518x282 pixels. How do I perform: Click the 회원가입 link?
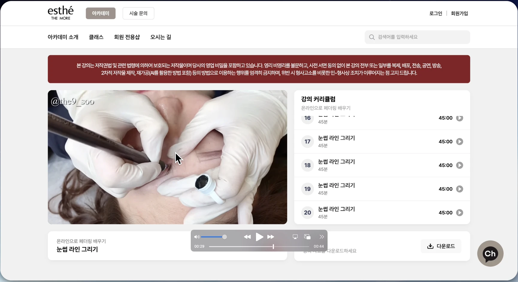tap(459, 13)
